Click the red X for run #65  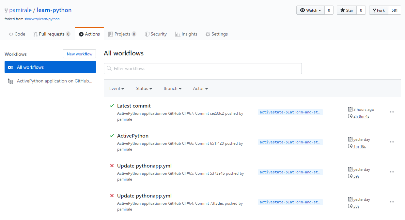coord(112,166)
